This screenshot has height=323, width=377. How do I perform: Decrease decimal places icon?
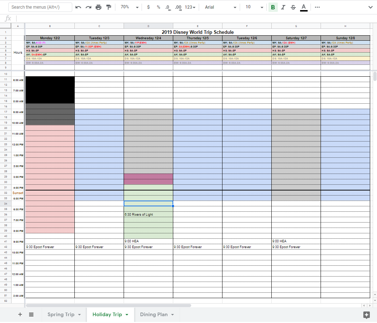tap(168, 8)
